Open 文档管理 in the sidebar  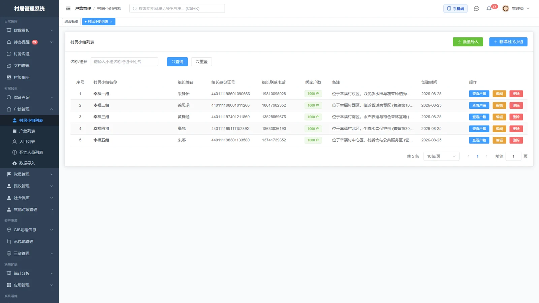tap(29, 66)
